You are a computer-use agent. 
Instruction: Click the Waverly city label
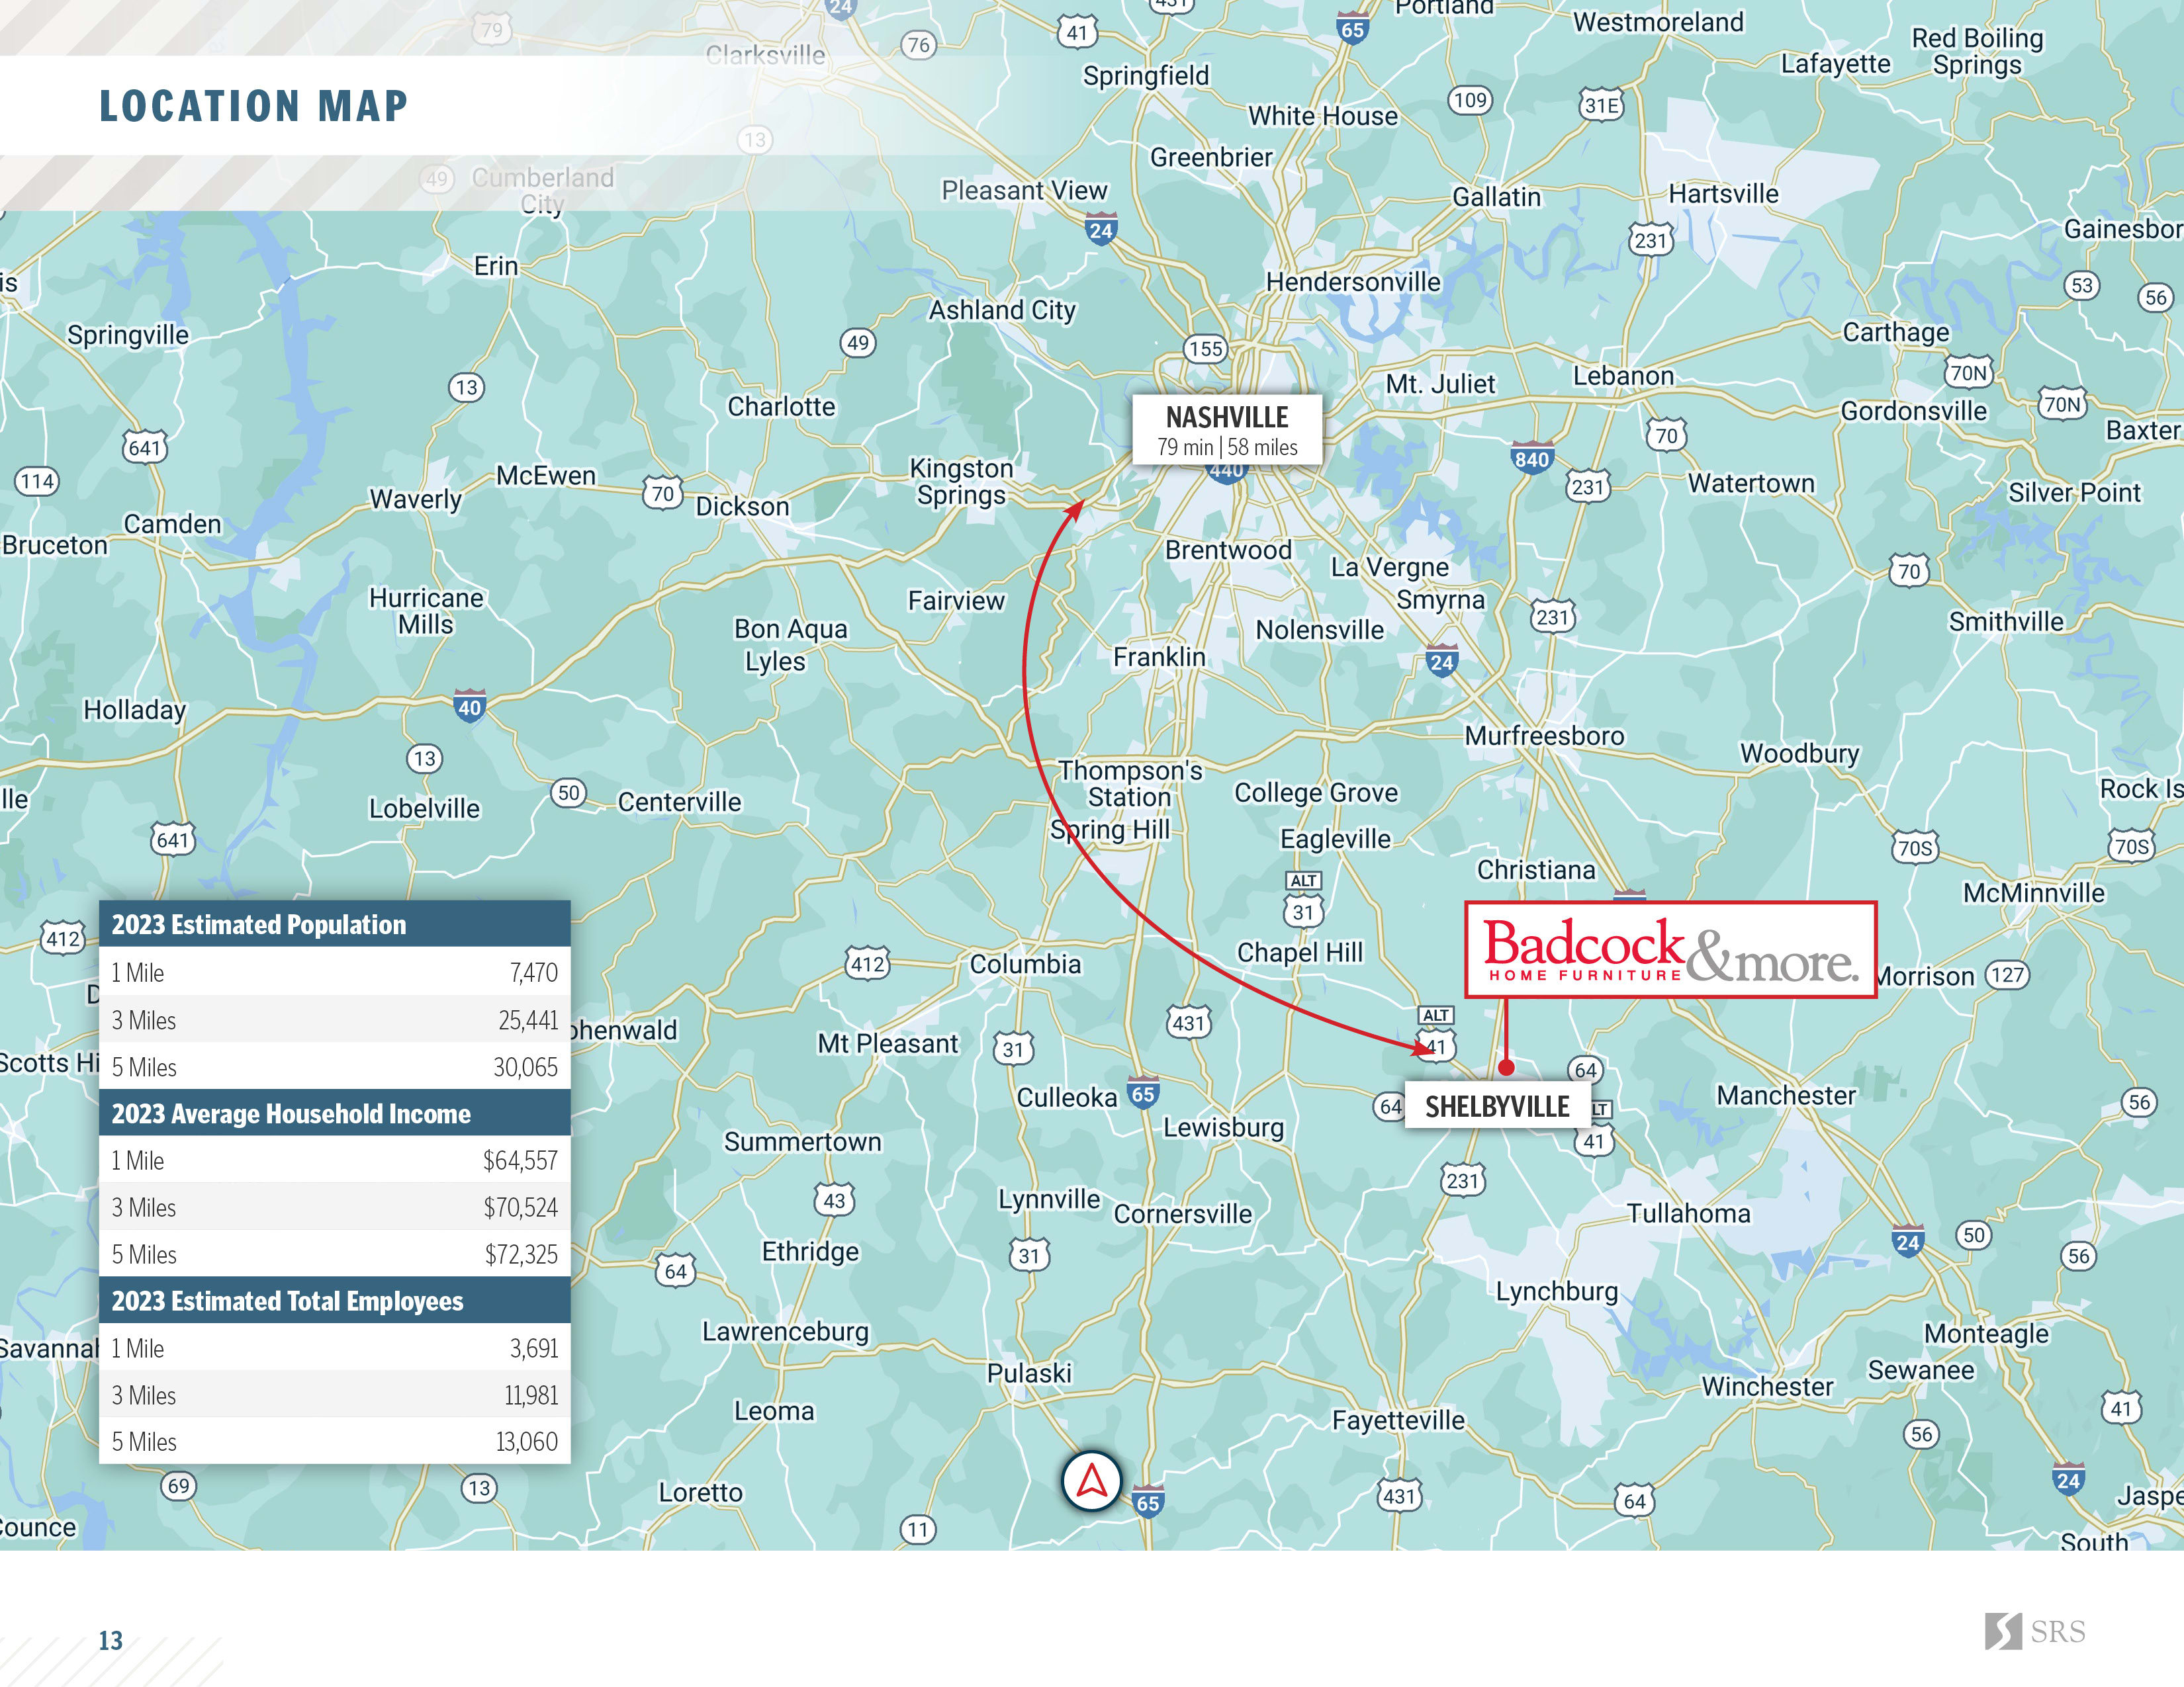[415, 499]
